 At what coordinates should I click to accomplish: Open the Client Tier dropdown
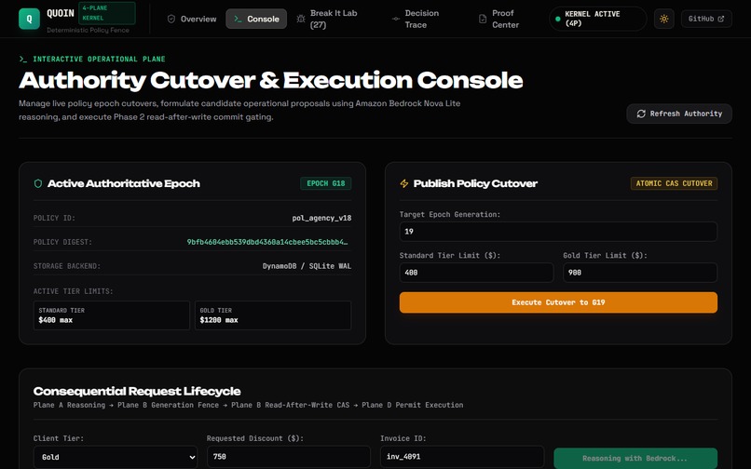pos(116,457)
